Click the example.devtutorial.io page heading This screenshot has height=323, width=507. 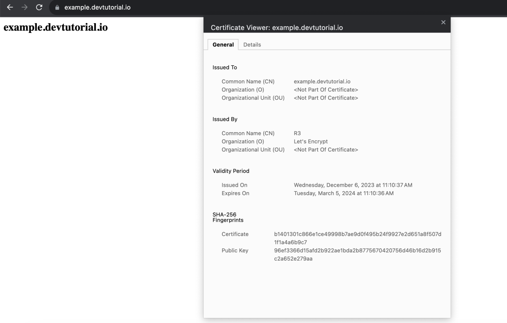56,27
